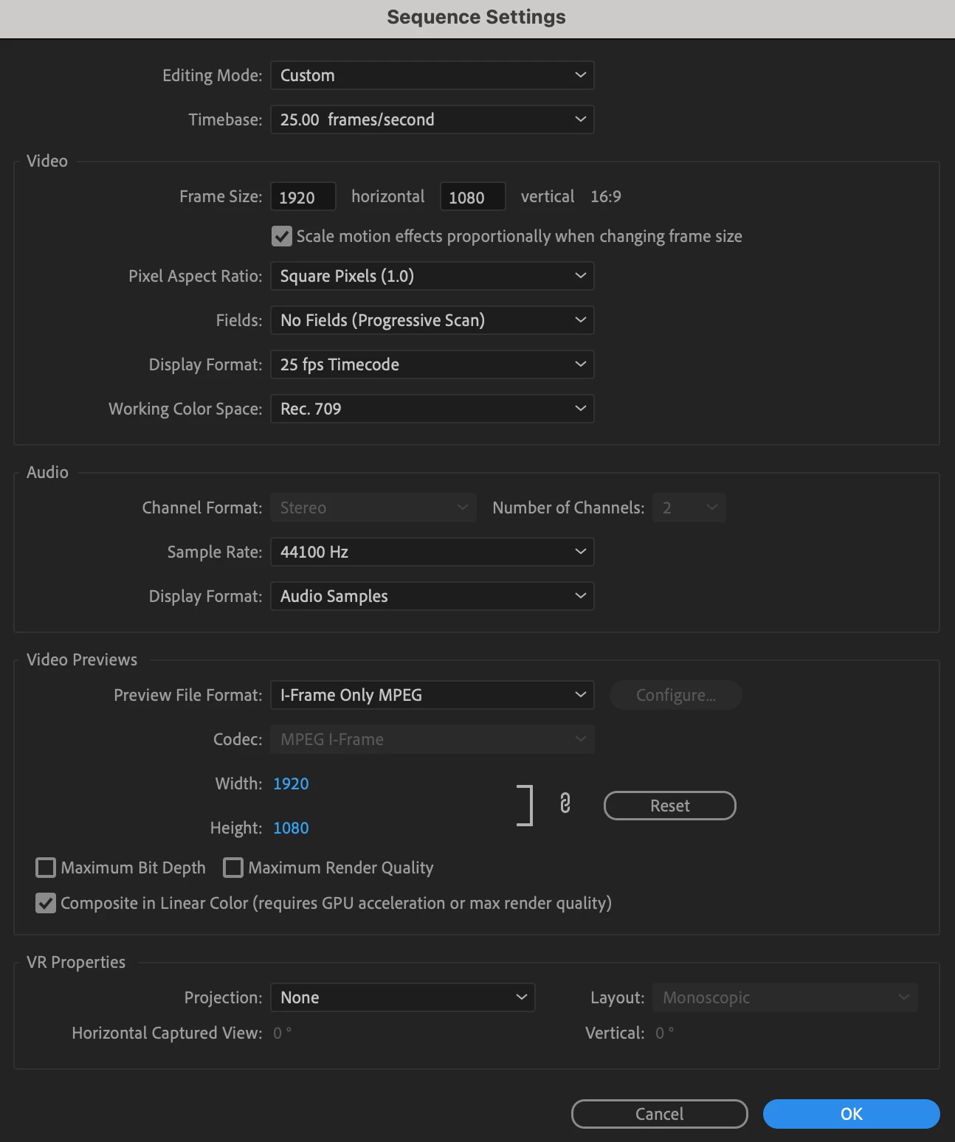Open the Audio Samples display format dropdown

point(432,596)
